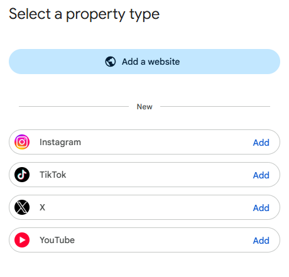Click the Instagram logo icon
289x277 pixels.
coord(22,142)
